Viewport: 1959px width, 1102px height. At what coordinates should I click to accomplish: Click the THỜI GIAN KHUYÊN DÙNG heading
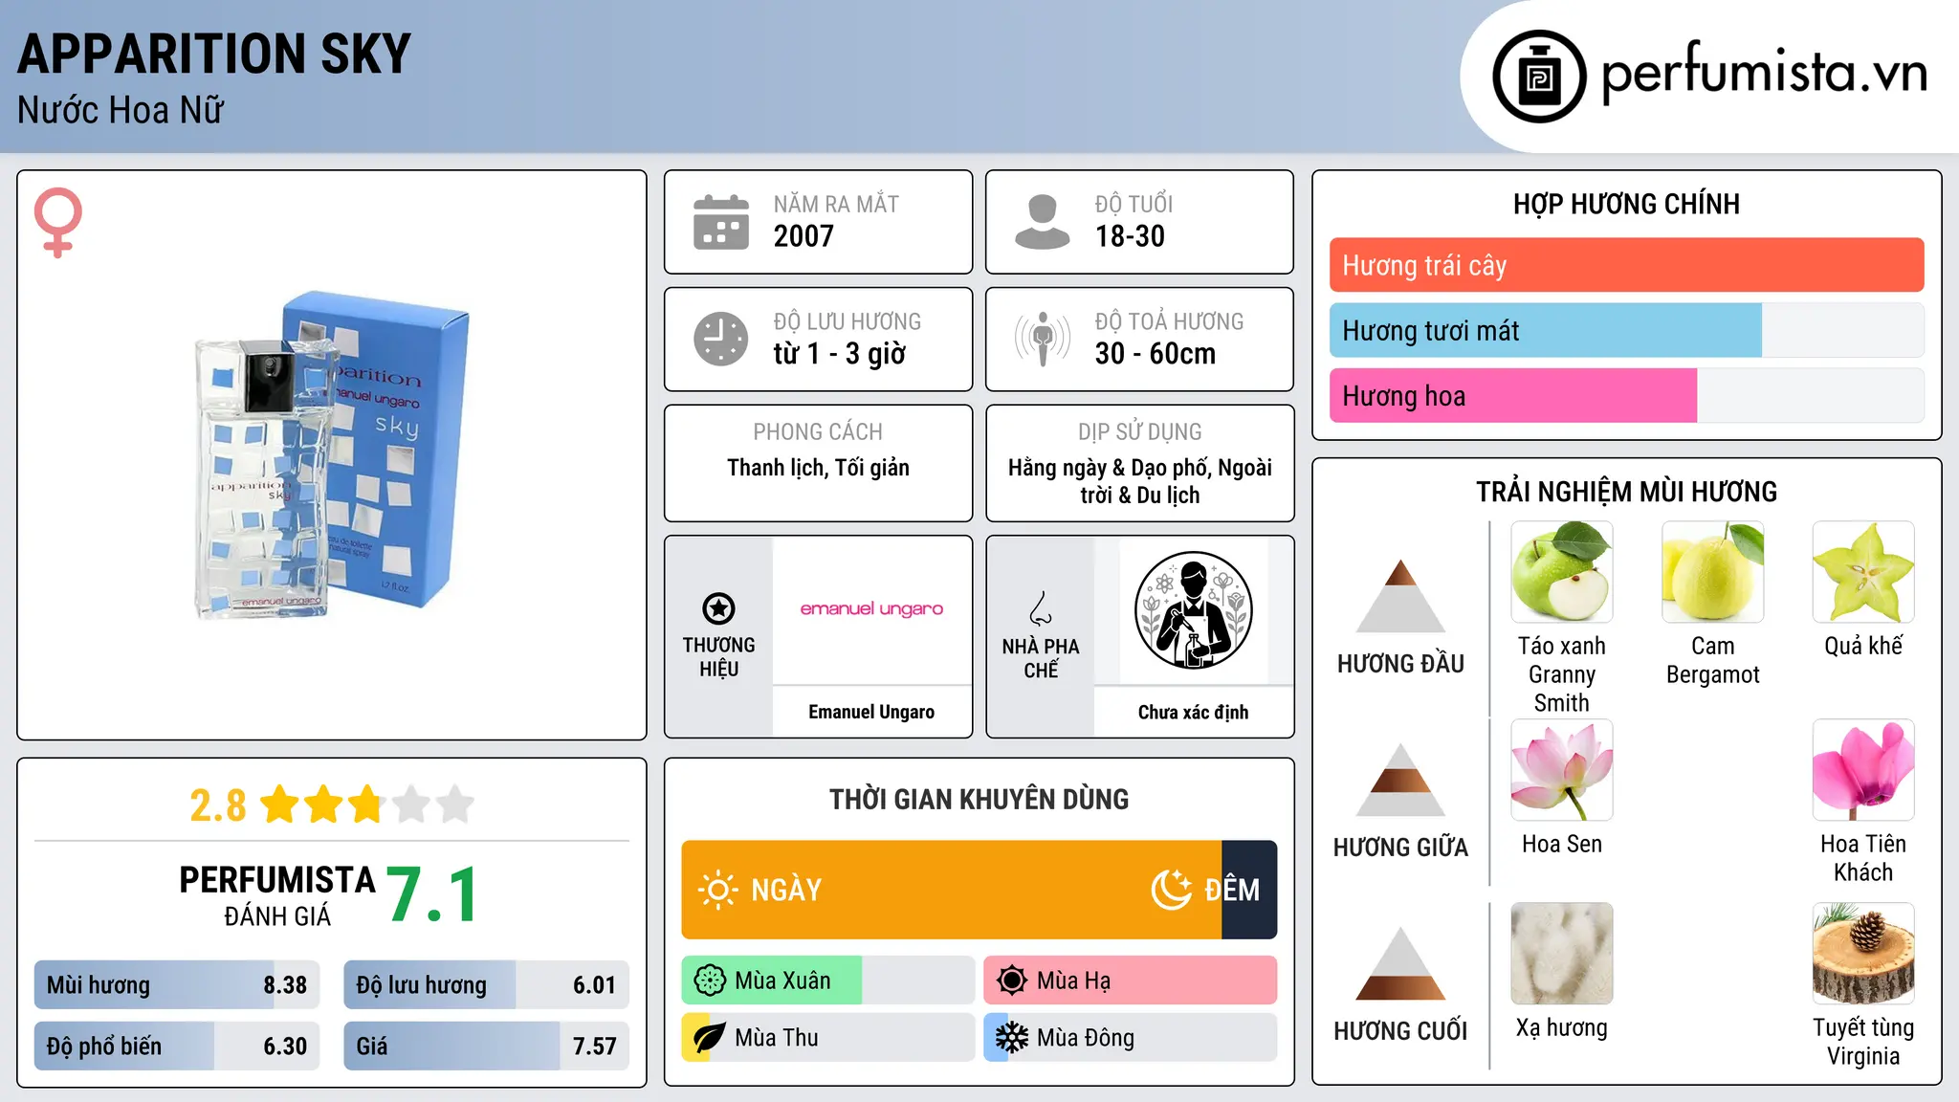[x=979, y=800]
